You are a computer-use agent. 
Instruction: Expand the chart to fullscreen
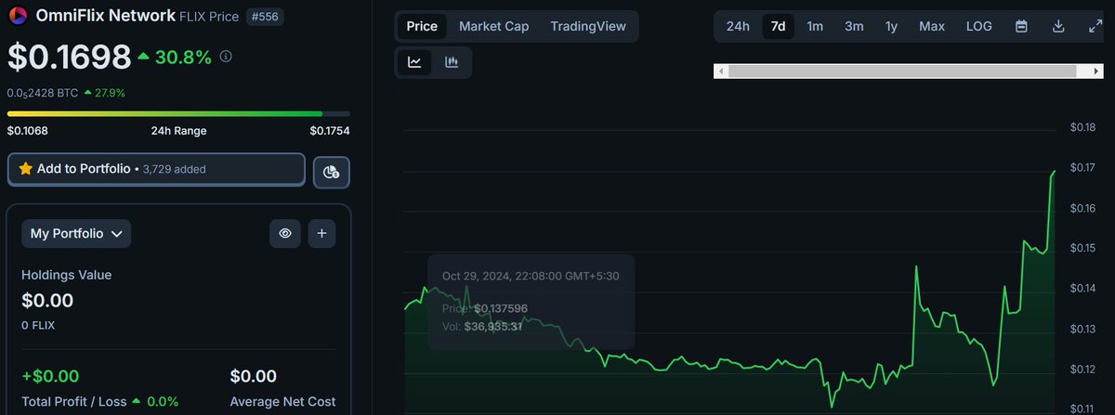pos(1095,26)
